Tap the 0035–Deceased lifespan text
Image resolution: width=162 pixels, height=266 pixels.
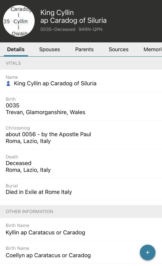(x=58, y=29)
